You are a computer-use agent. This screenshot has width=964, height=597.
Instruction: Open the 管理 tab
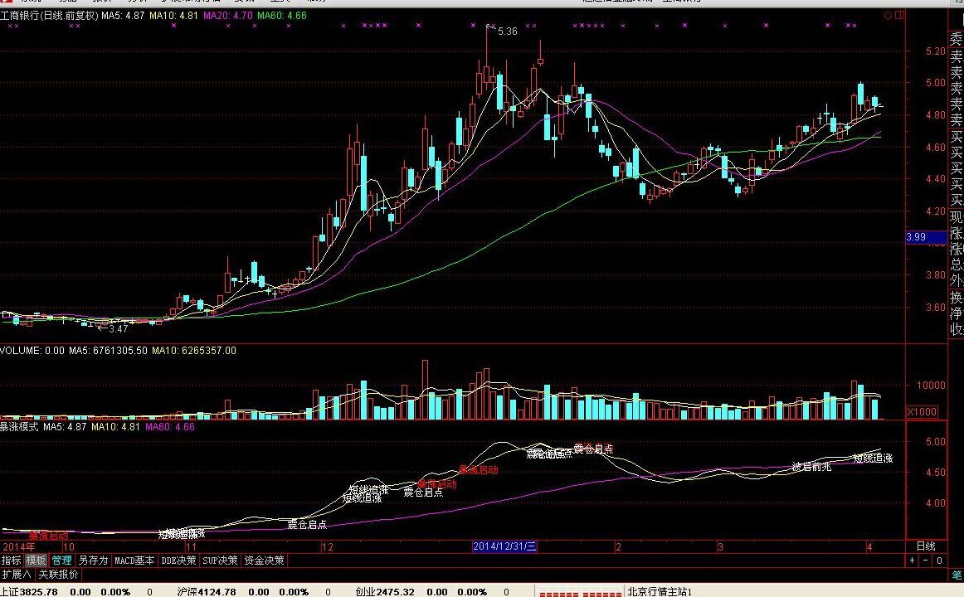pyautogui.click(x=61, y=561)
